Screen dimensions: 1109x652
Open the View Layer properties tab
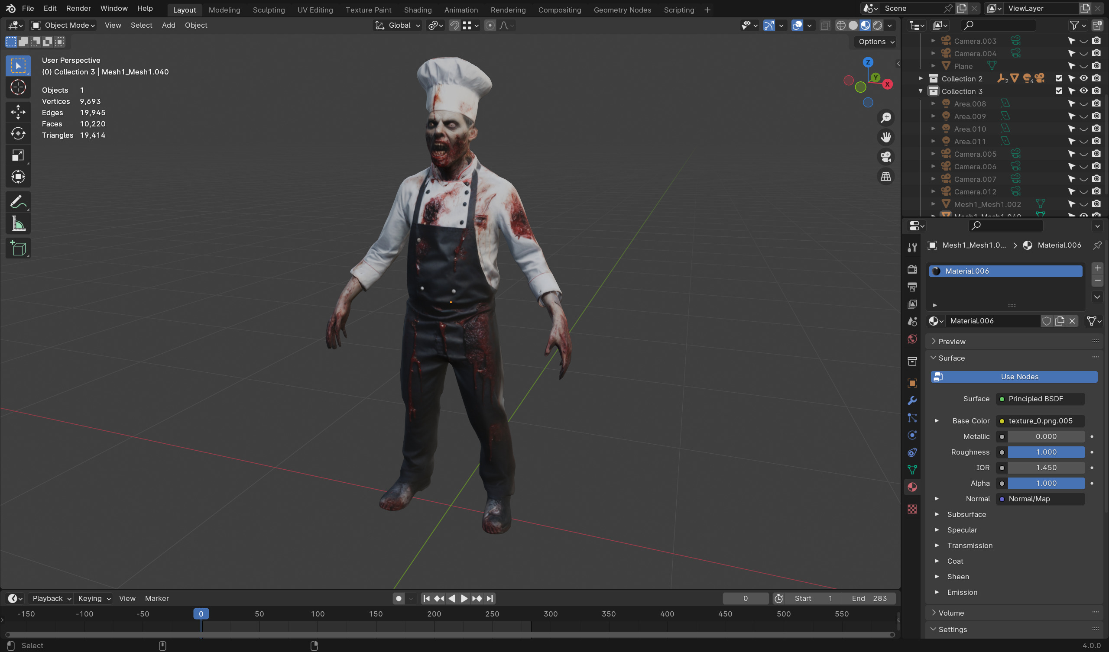pos(912,304)
